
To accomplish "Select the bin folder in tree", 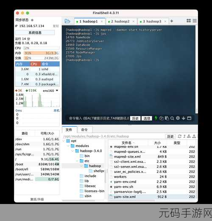I will click(87, 156).
